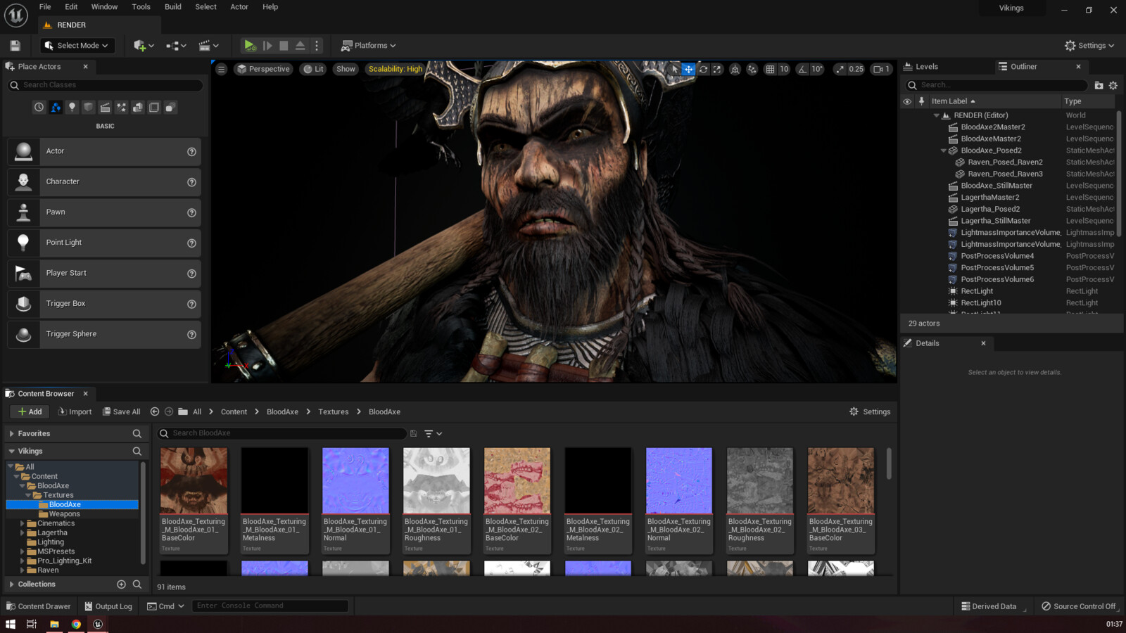
Task: Select the translate gizmo tool in viewport
Action: point(689,69)
